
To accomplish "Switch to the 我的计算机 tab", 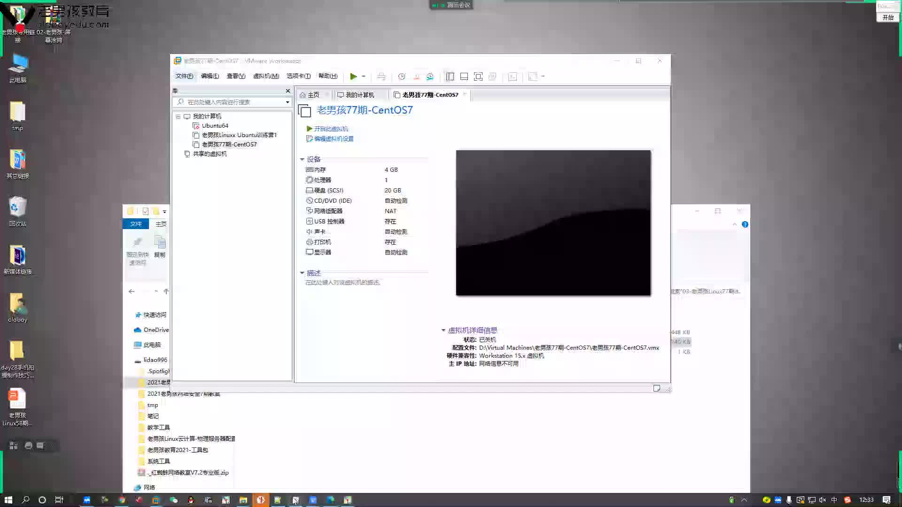I will 360,95.
